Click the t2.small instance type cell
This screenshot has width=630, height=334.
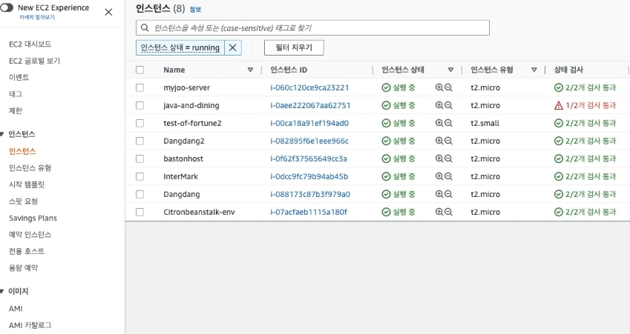coord(485,123)
